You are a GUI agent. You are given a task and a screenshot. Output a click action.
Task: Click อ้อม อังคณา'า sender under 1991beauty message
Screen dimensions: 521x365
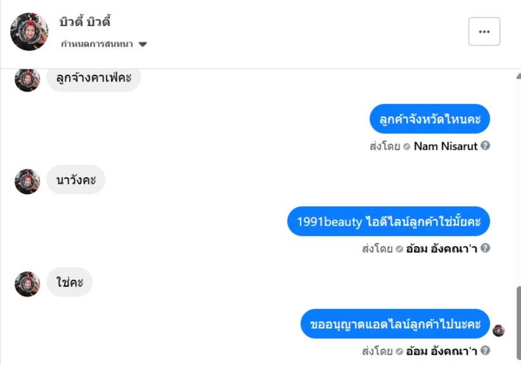(441, 249)
